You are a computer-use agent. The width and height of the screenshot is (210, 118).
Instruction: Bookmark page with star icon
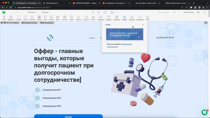[186, 8]
